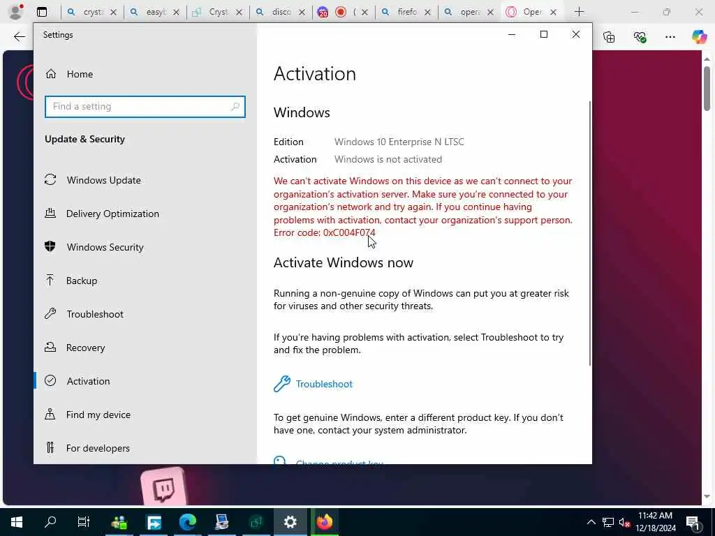Viewport: 715px width, 536px height.
Task: Click the Twitch icon on the webpage
Action: (163, 488)
